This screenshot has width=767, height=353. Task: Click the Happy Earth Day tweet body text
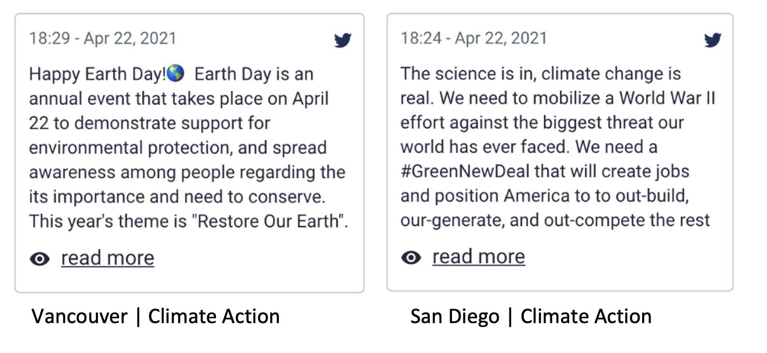click(x=188, y=148)
